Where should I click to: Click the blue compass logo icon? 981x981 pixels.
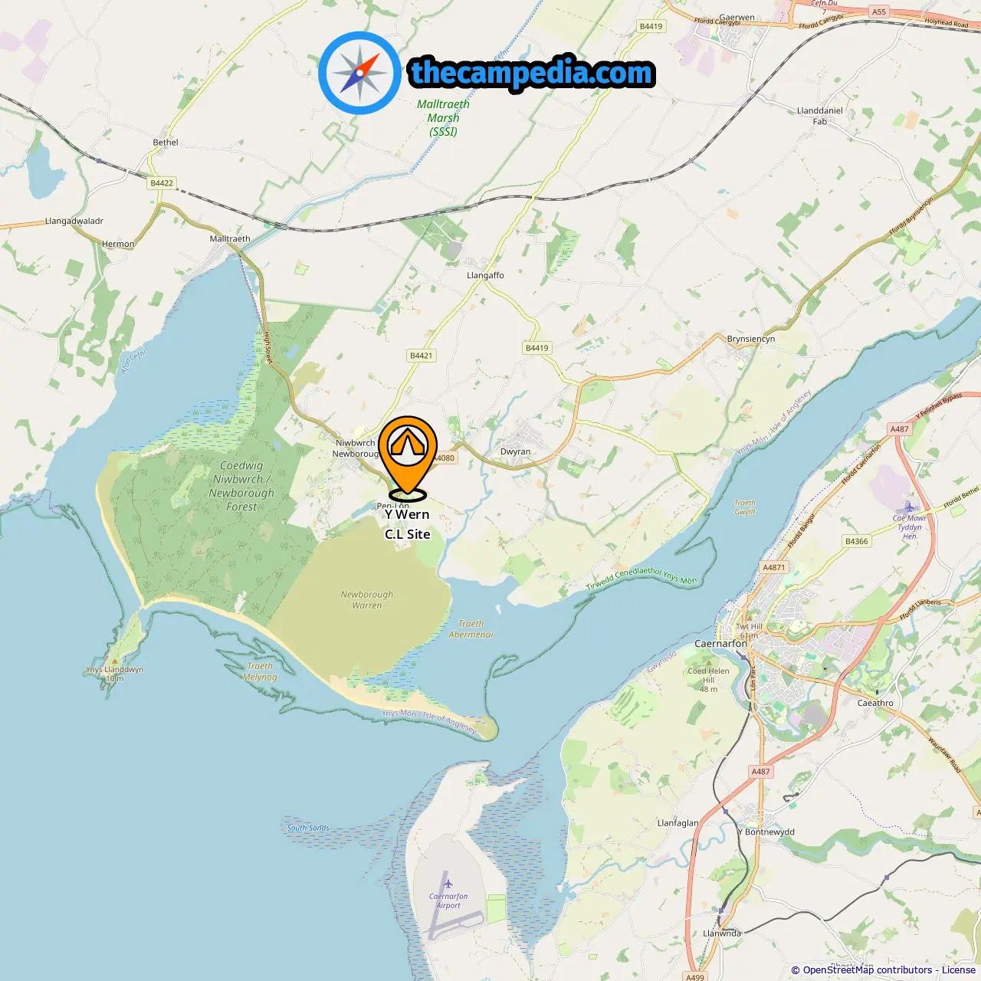tap(359, 74)
